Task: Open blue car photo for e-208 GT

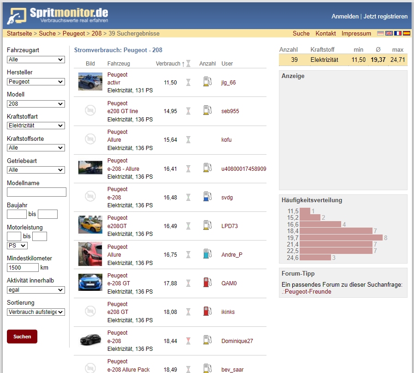Action: 90,283
